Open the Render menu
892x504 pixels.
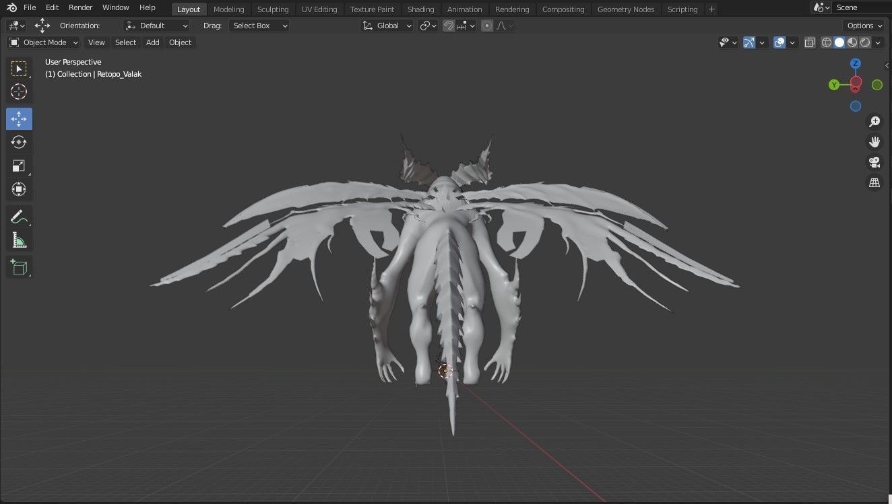[x=81, y=7]
